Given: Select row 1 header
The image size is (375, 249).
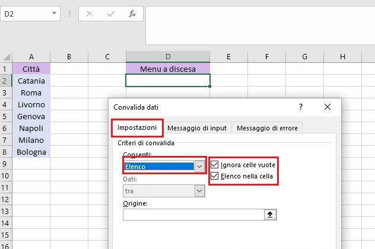Looking at the screenshot, I should coord(6,69).
